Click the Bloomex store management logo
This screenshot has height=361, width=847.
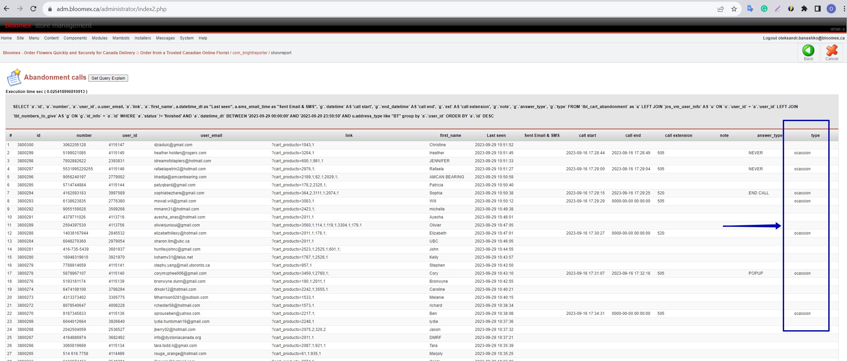tap(48, 25)
